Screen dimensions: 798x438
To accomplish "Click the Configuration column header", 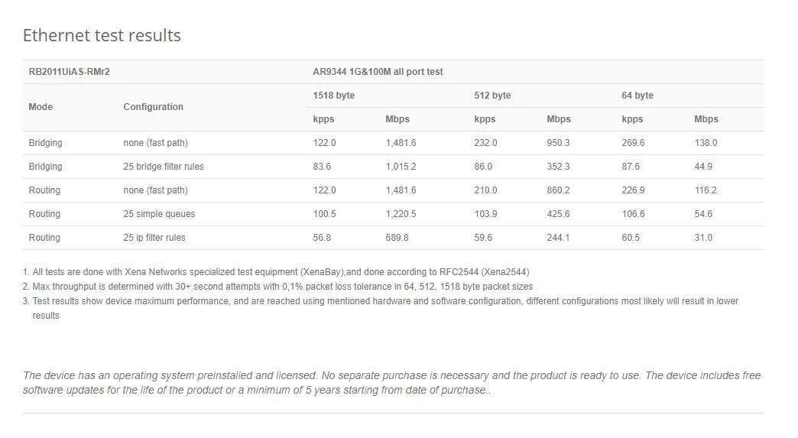I will [153, 107].
